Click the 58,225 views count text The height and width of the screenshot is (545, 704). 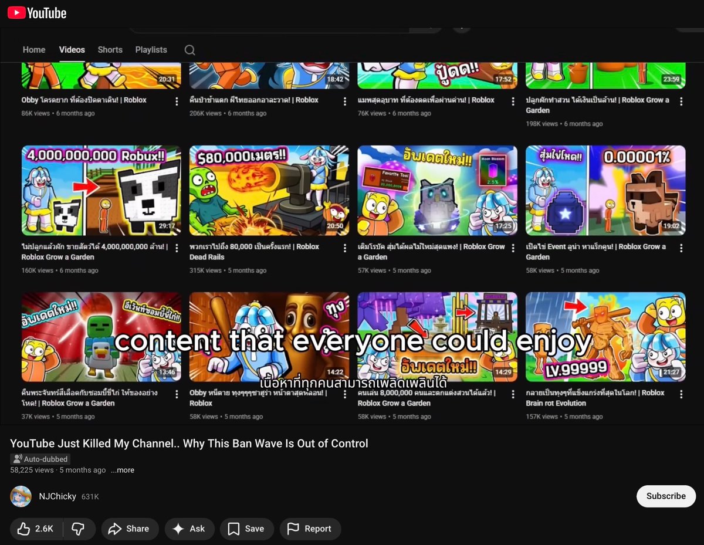32,470
